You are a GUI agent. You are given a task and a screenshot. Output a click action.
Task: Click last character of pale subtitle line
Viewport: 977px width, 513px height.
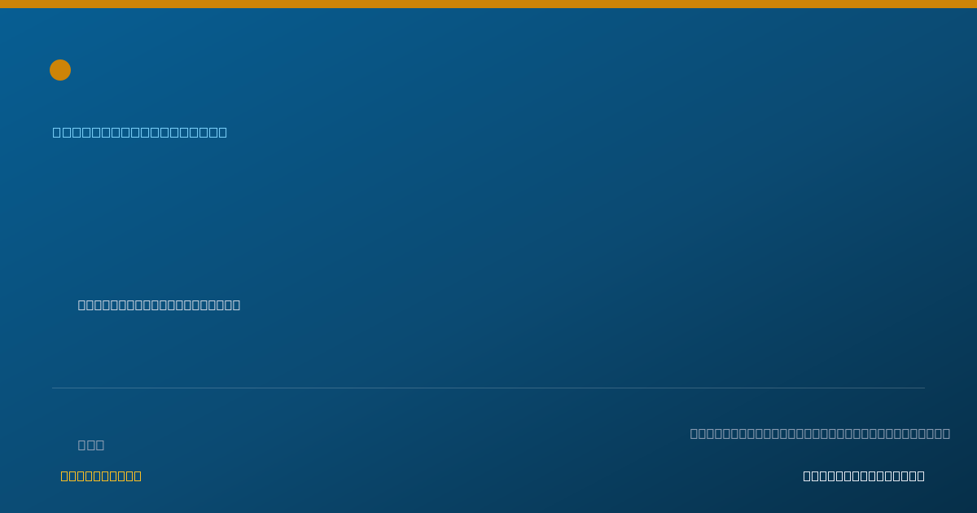click(236, 305)
